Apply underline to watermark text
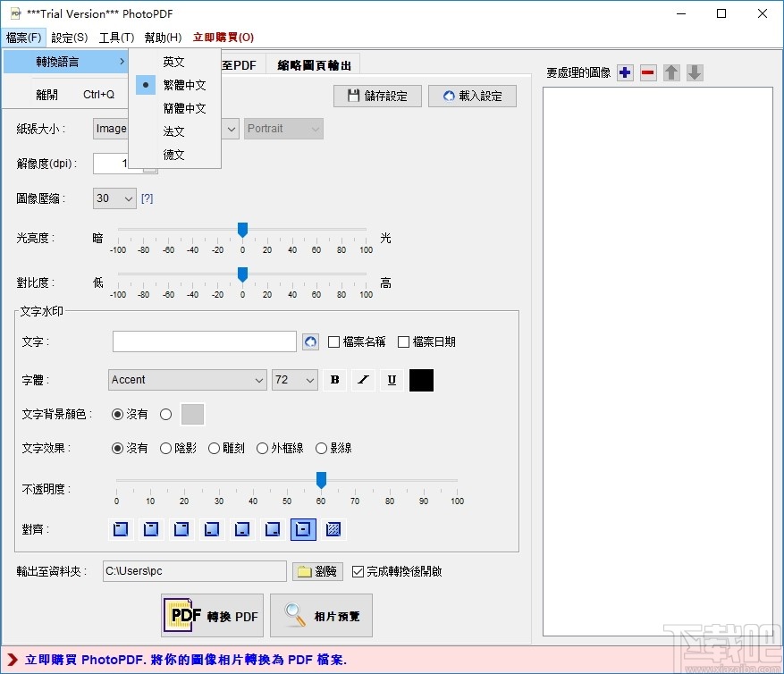 click(392, 380)
